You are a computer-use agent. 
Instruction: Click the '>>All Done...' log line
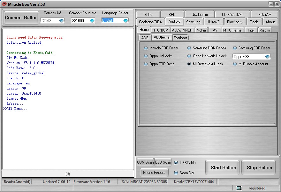point(15,109)
